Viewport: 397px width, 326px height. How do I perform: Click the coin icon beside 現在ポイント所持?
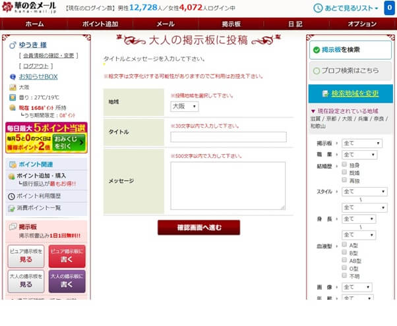click(13, 108)
